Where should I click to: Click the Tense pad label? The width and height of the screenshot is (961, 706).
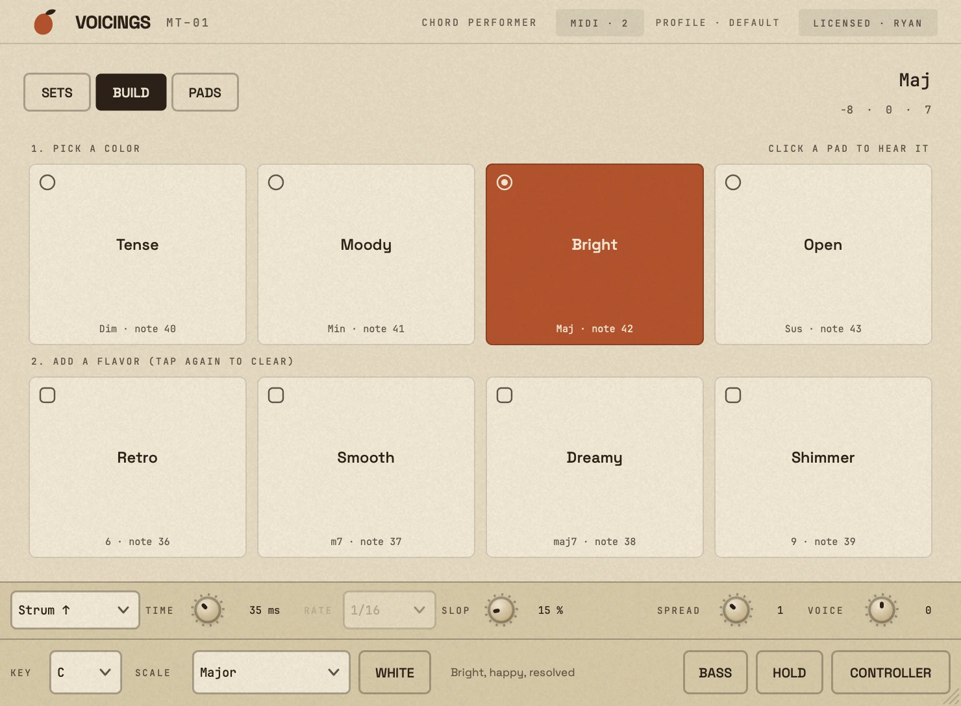138,245
